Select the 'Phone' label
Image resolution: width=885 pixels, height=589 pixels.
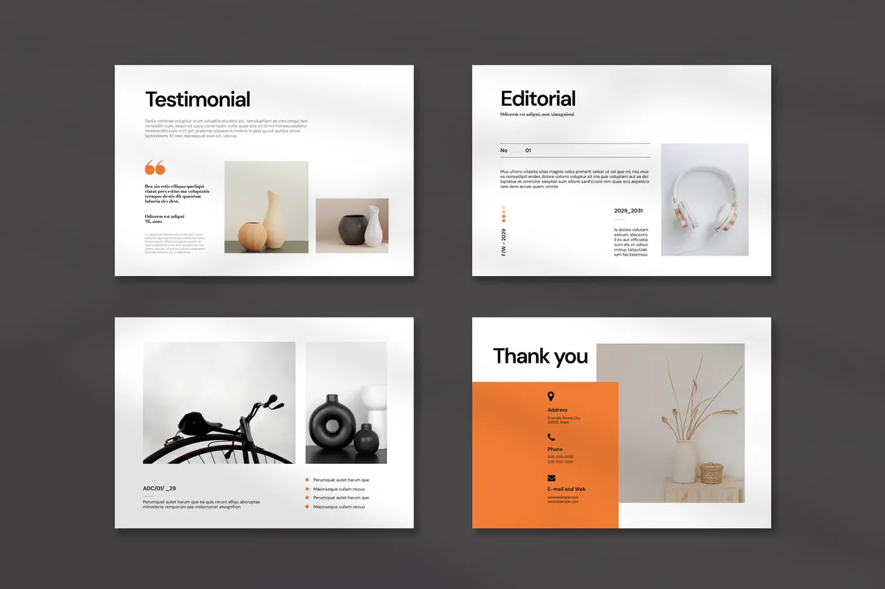tap(555, 449)
